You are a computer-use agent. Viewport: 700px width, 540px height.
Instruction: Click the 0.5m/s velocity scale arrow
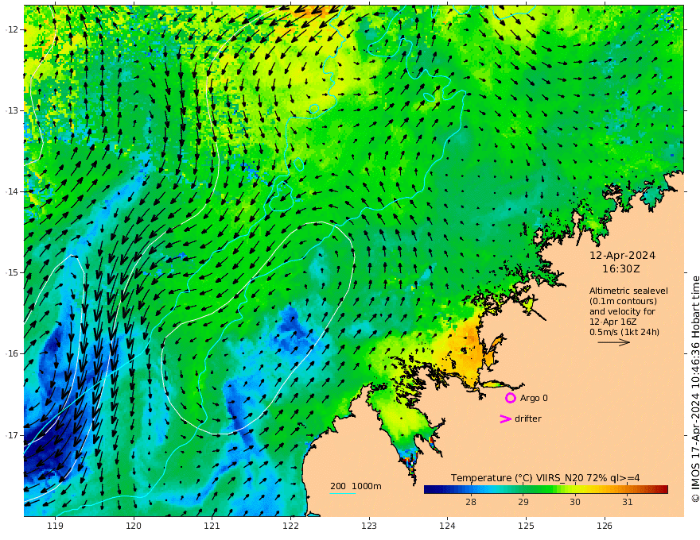click(x=614, y=342)
